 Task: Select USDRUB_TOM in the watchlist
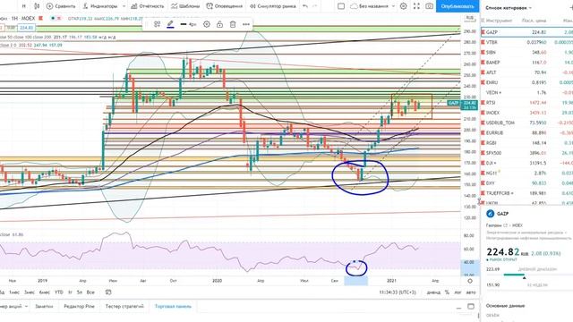point(526,123)
